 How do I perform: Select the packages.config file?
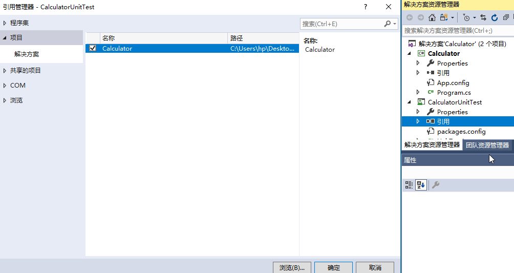[x=461, y=131]
